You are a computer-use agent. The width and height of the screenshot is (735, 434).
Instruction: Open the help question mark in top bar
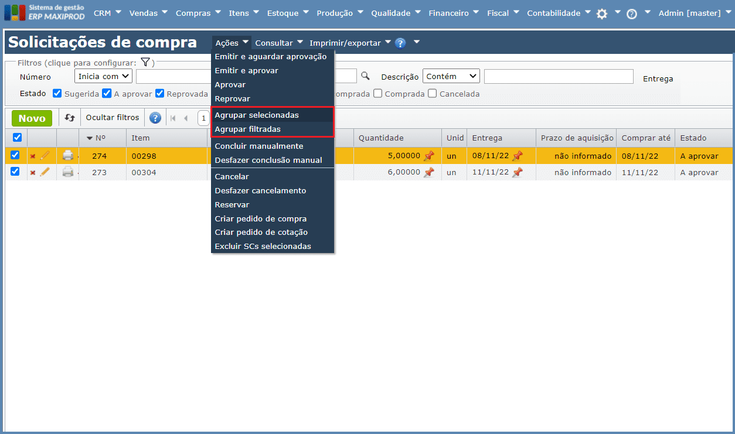click(x=632, y=13)
